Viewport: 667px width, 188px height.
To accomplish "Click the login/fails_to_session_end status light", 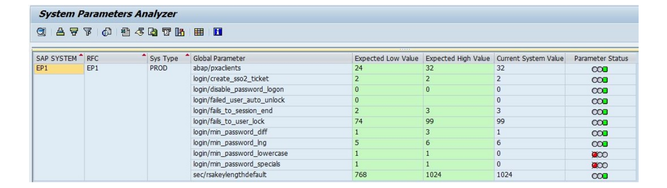I will tap(600, 112).
